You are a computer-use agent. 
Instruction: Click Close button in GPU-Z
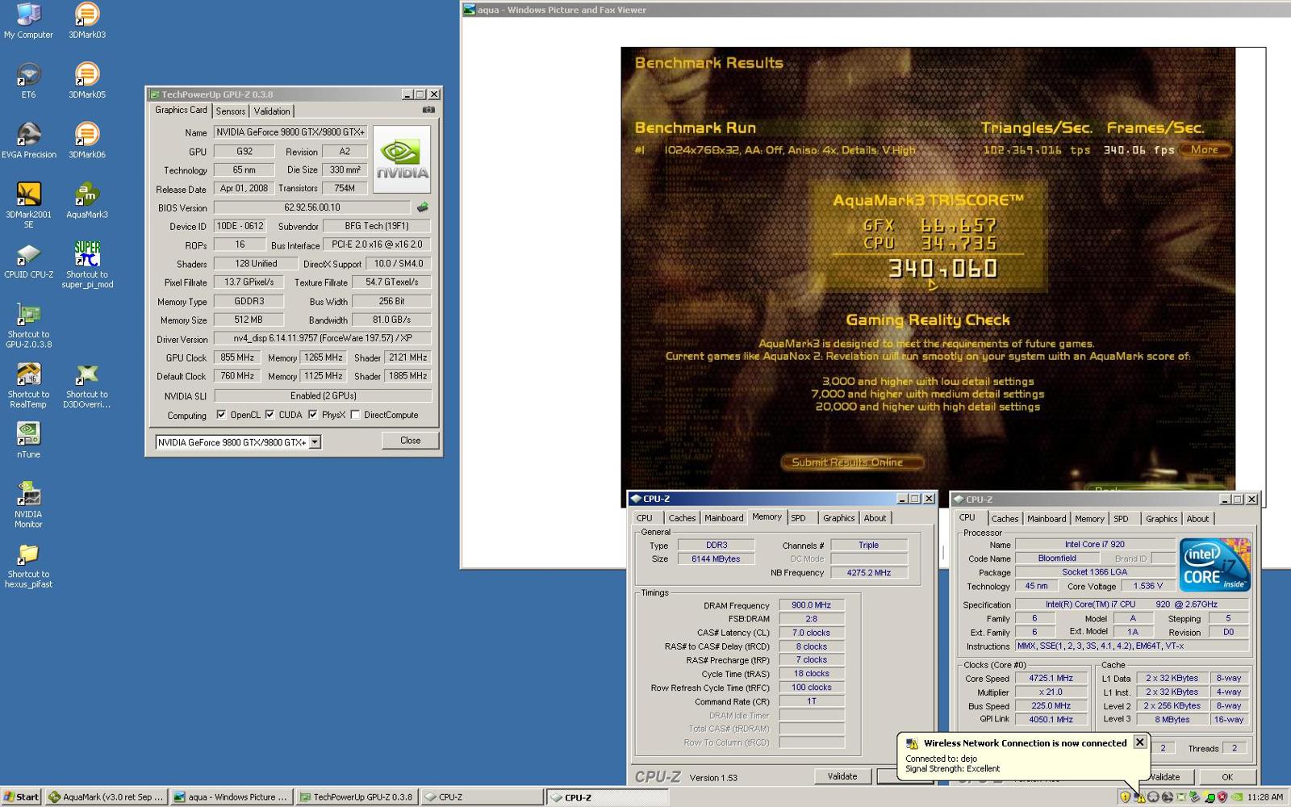point(410,441)
